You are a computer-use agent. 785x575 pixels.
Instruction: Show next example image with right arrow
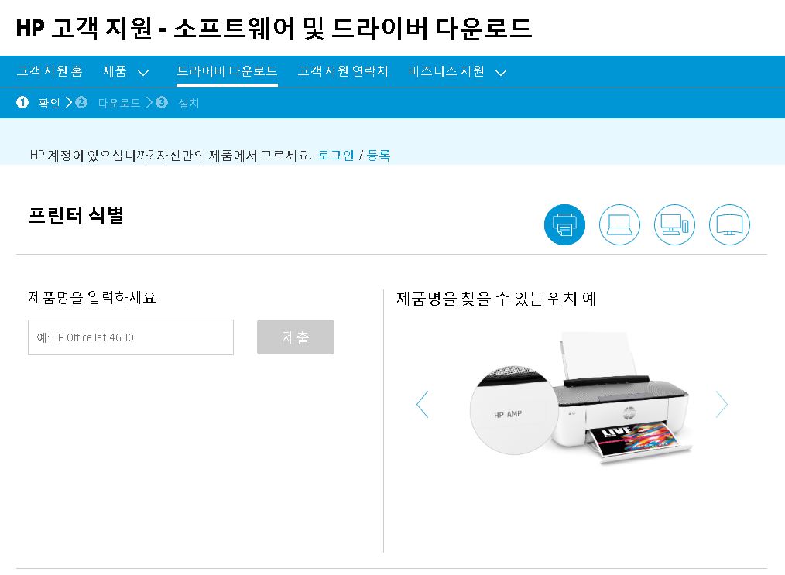pyautogui.click(x=722, y=404)
